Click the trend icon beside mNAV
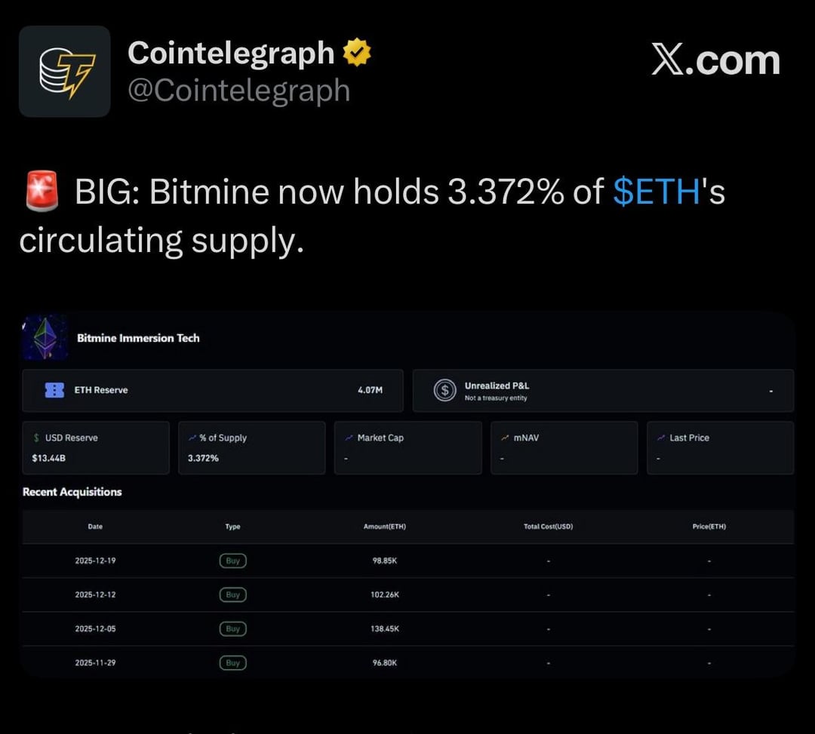The height and width of the screenshot is (734, 815). 505,438
